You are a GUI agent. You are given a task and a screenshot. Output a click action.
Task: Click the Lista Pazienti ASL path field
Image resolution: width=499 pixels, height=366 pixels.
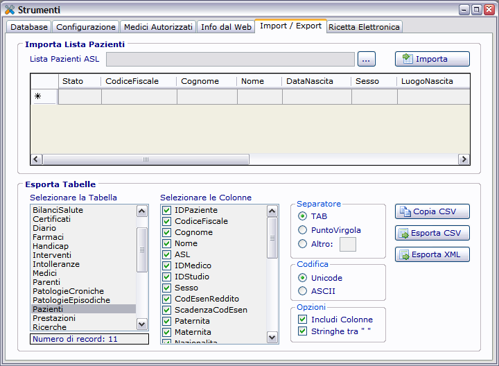pos(230,59)
